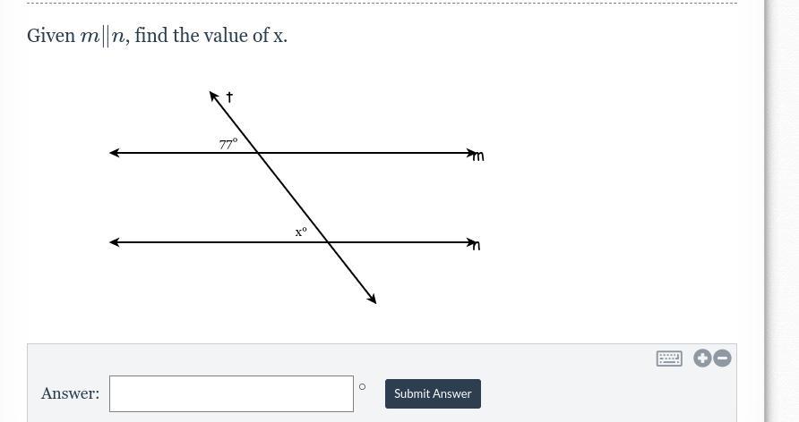This screenshot has height=422, width=799.
Task: Click the x° angle label
Action: pos(301,232)
